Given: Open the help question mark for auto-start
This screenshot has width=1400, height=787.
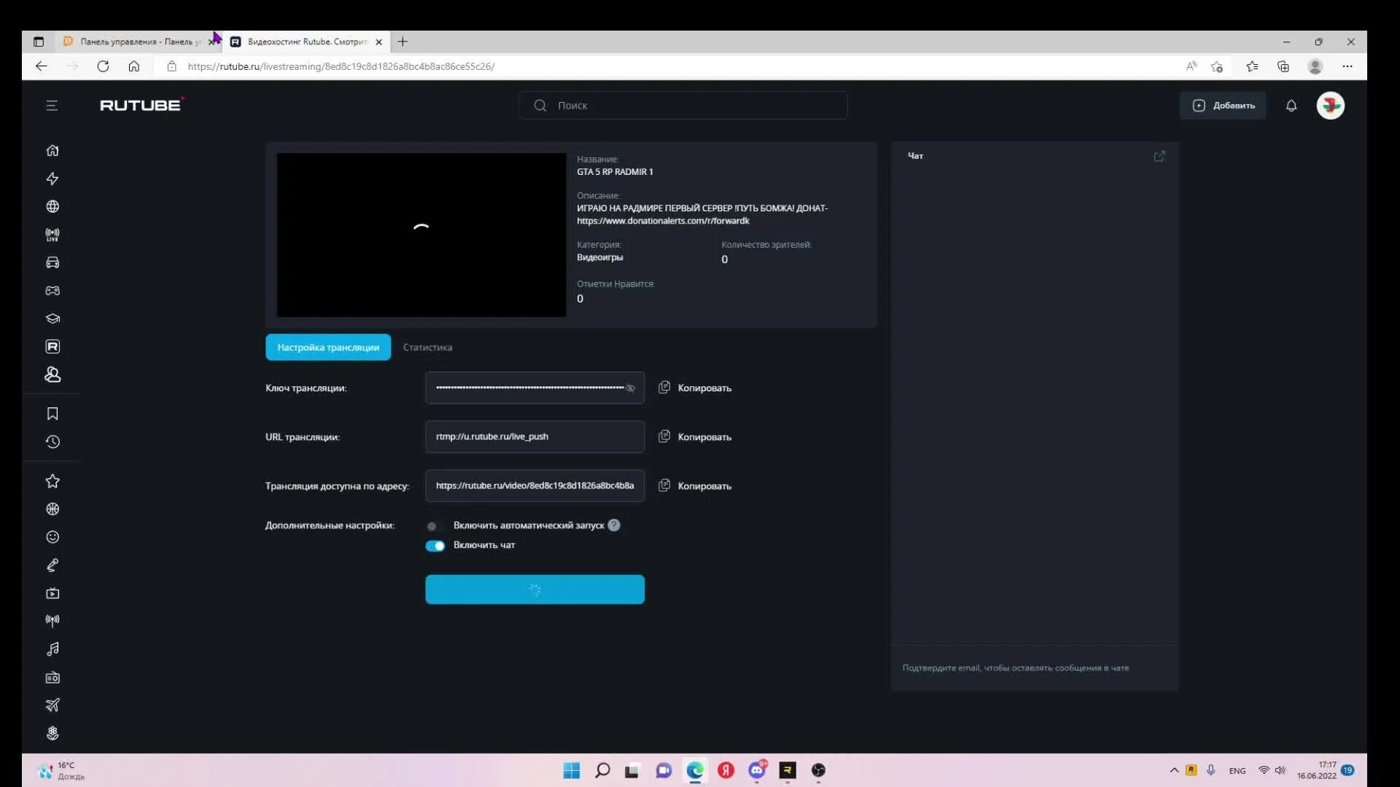Looking at the screenshot, I should [x=614, y=525].
